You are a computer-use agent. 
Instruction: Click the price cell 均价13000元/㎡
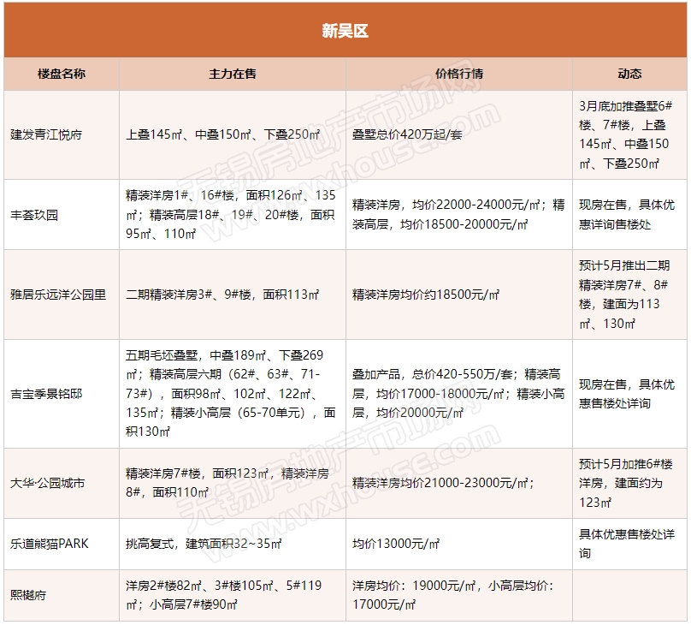[459, 544]
